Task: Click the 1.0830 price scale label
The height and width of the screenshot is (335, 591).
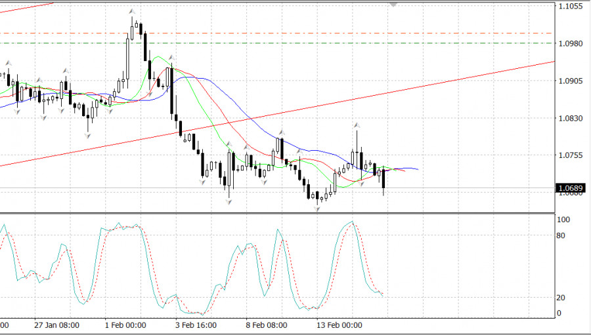Action: (570, 119)
